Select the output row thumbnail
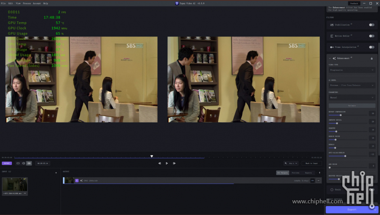 click(x=69, y=180)
